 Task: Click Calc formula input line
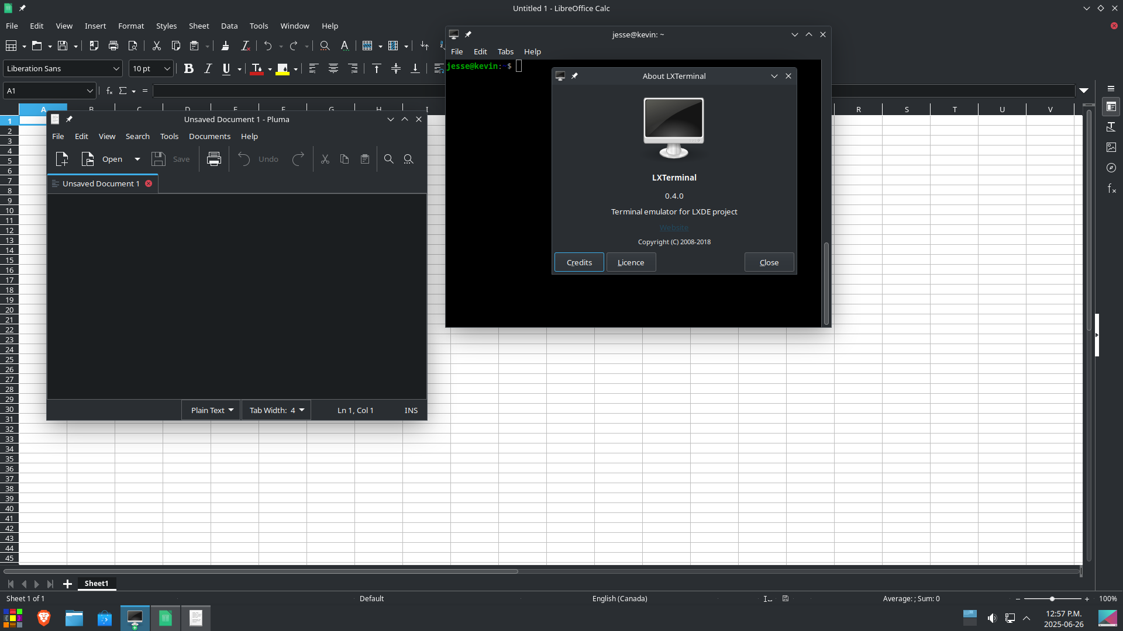(x=614, y=91)
